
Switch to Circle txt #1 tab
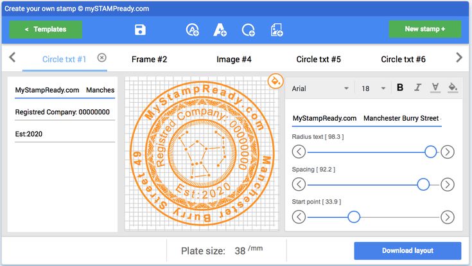click(x=64, y=59)
